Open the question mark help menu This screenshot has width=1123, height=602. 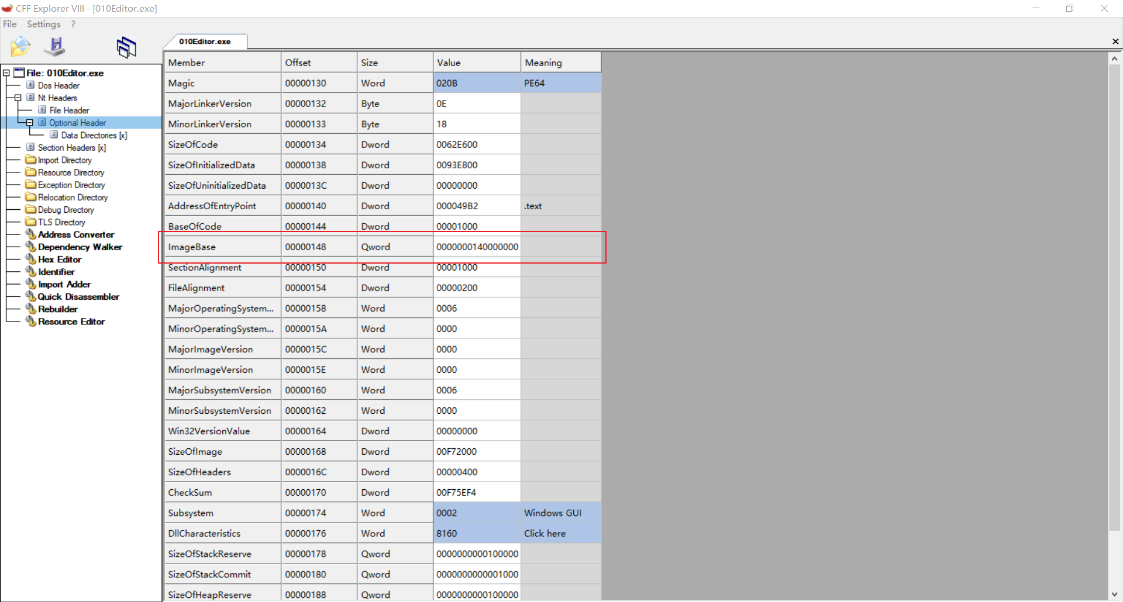pos(73,24)
